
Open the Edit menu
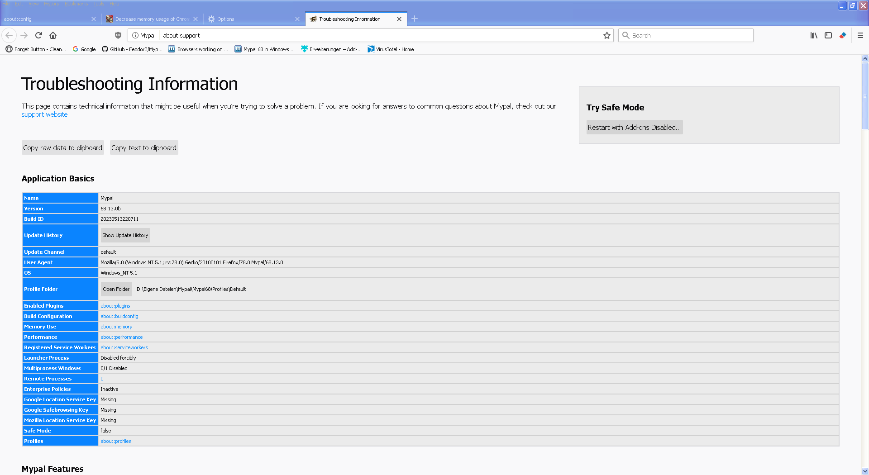point(19,4)
